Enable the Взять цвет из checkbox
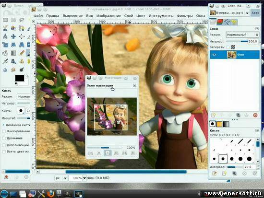Image resolution: width=264 pixels, height=198 pixels. tap(4, 152)
